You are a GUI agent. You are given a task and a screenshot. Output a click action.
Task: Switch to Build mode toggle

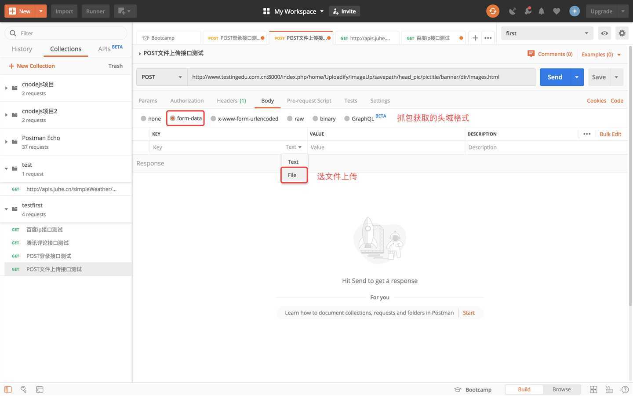524,389
